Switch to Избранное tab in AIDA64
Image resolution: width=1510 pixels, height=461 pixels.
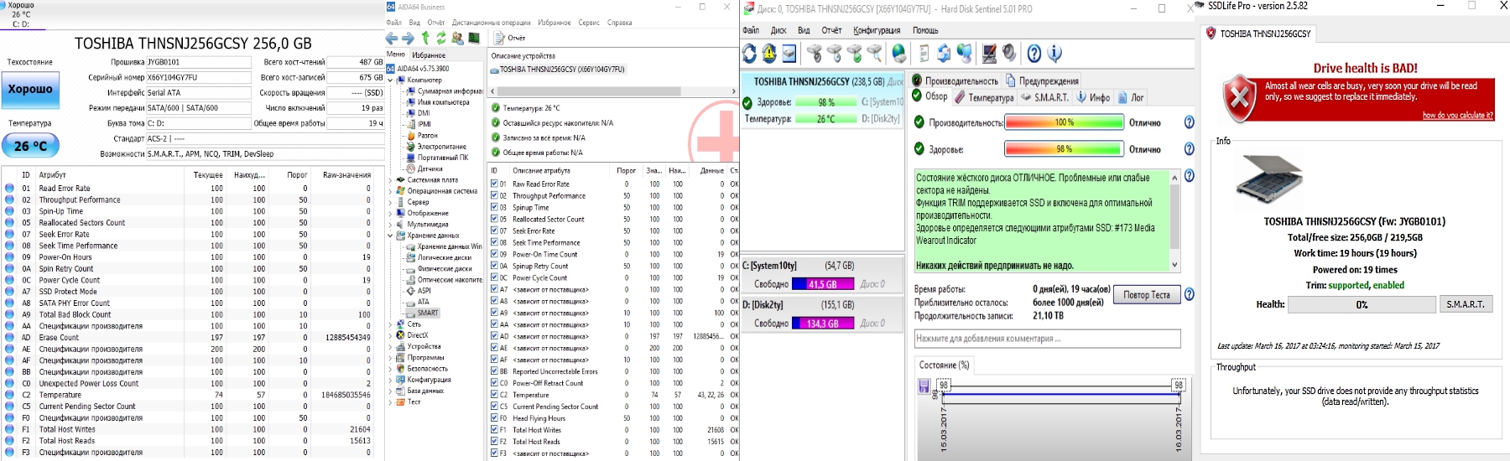pos(429,55)
